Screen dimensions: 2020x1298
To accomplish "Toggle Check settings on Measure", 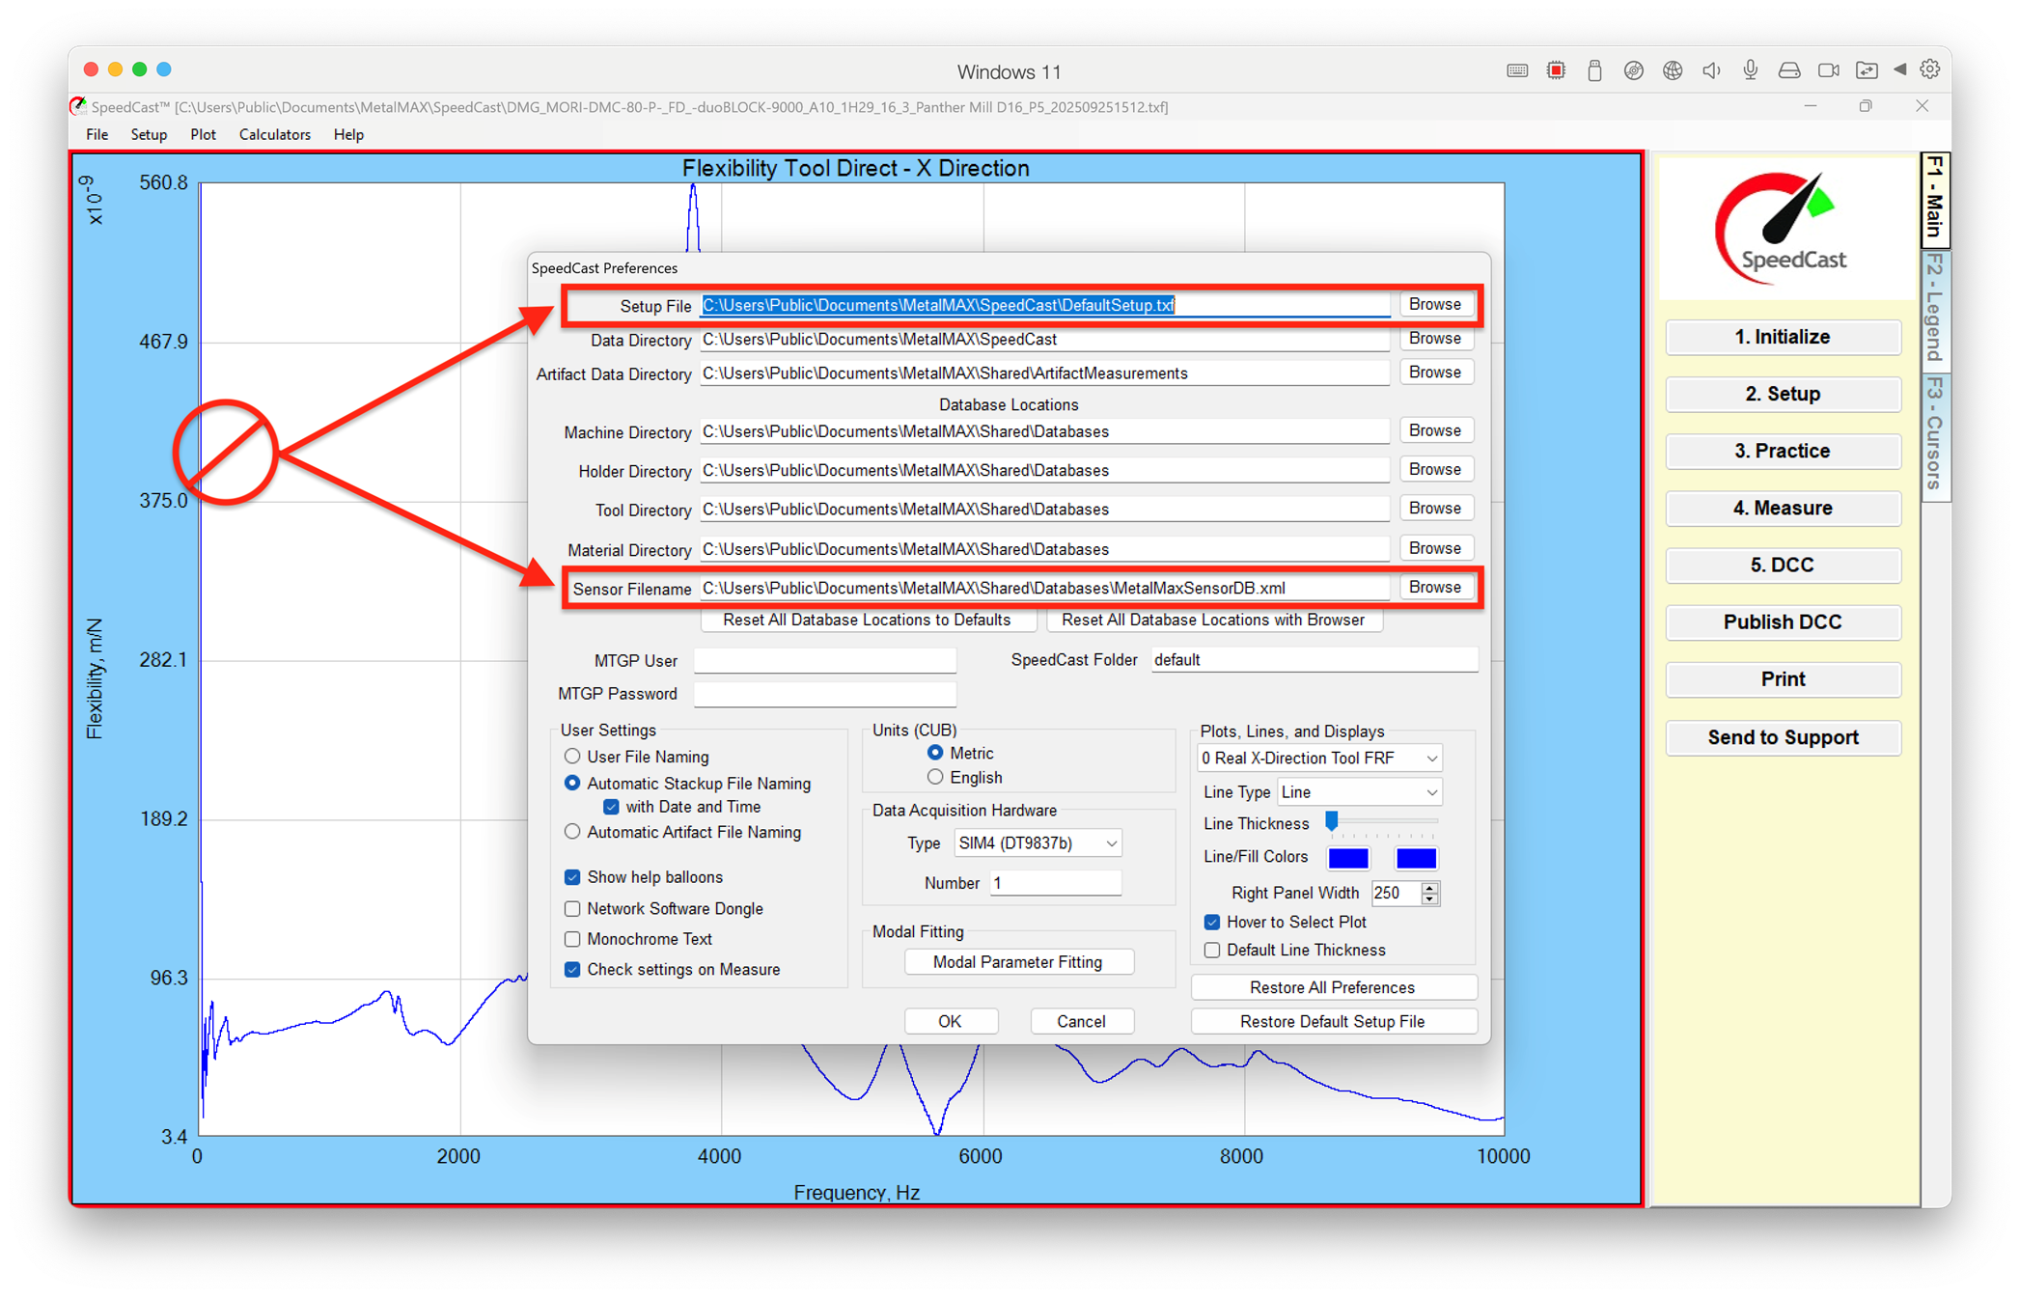I will [572, 970].
